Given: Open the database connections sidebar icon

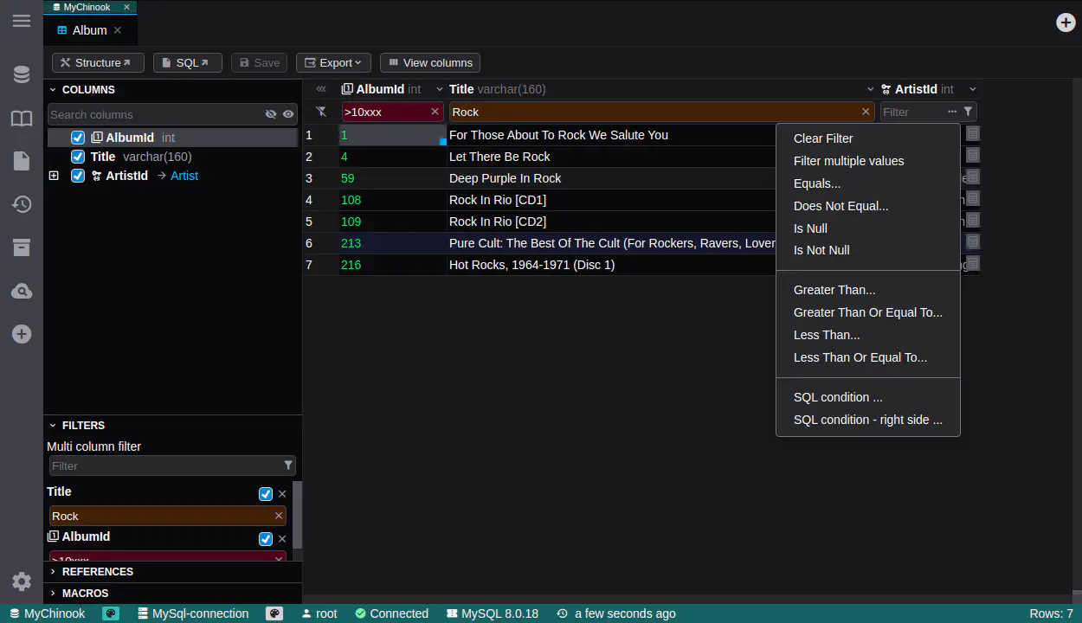Looking at the screenshot, I should click(x=22, y=74).
